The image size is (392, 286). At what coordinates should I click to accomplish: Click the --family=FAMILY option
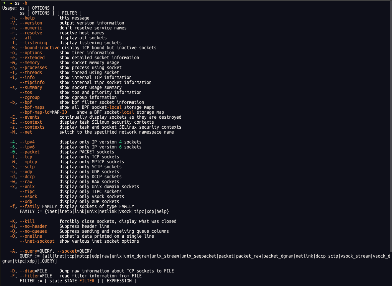38,206
